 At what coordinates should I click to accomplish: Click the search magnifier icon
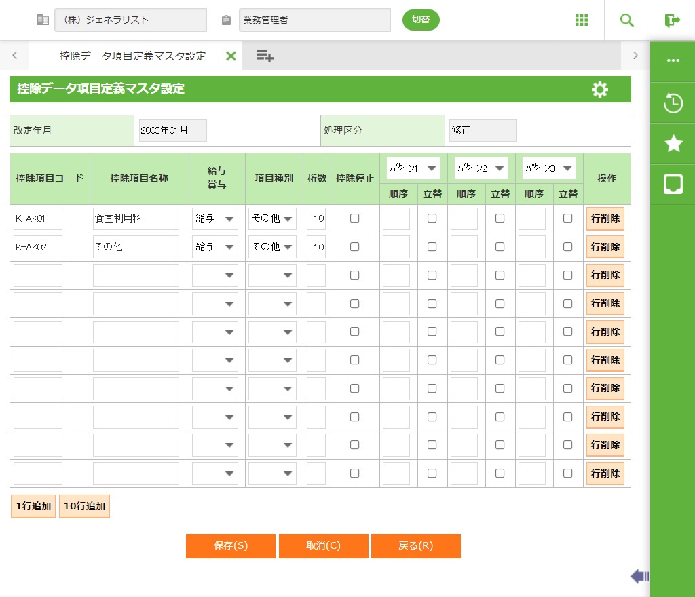click(626, 20)
